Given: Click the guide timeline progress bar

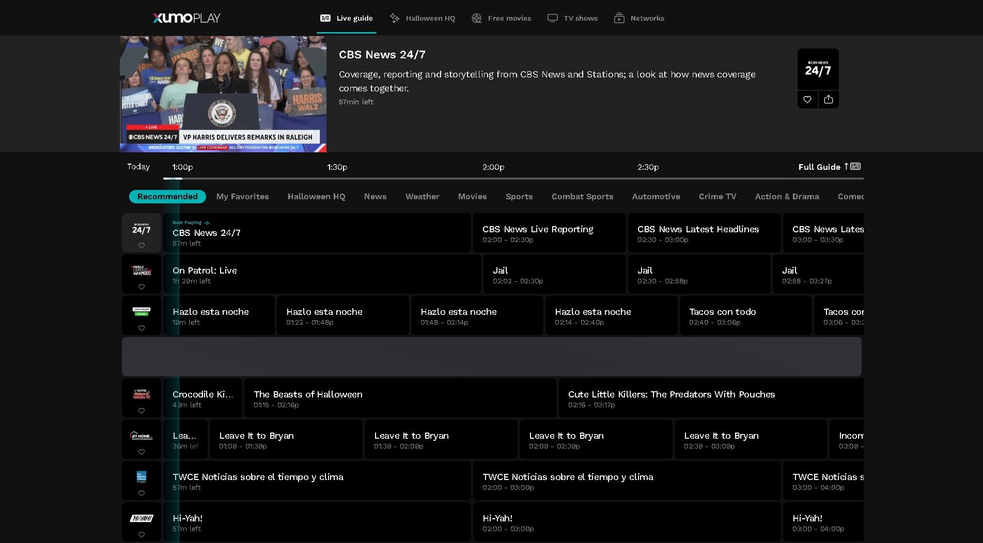Looking at the screenshot, I should (513, 179).
